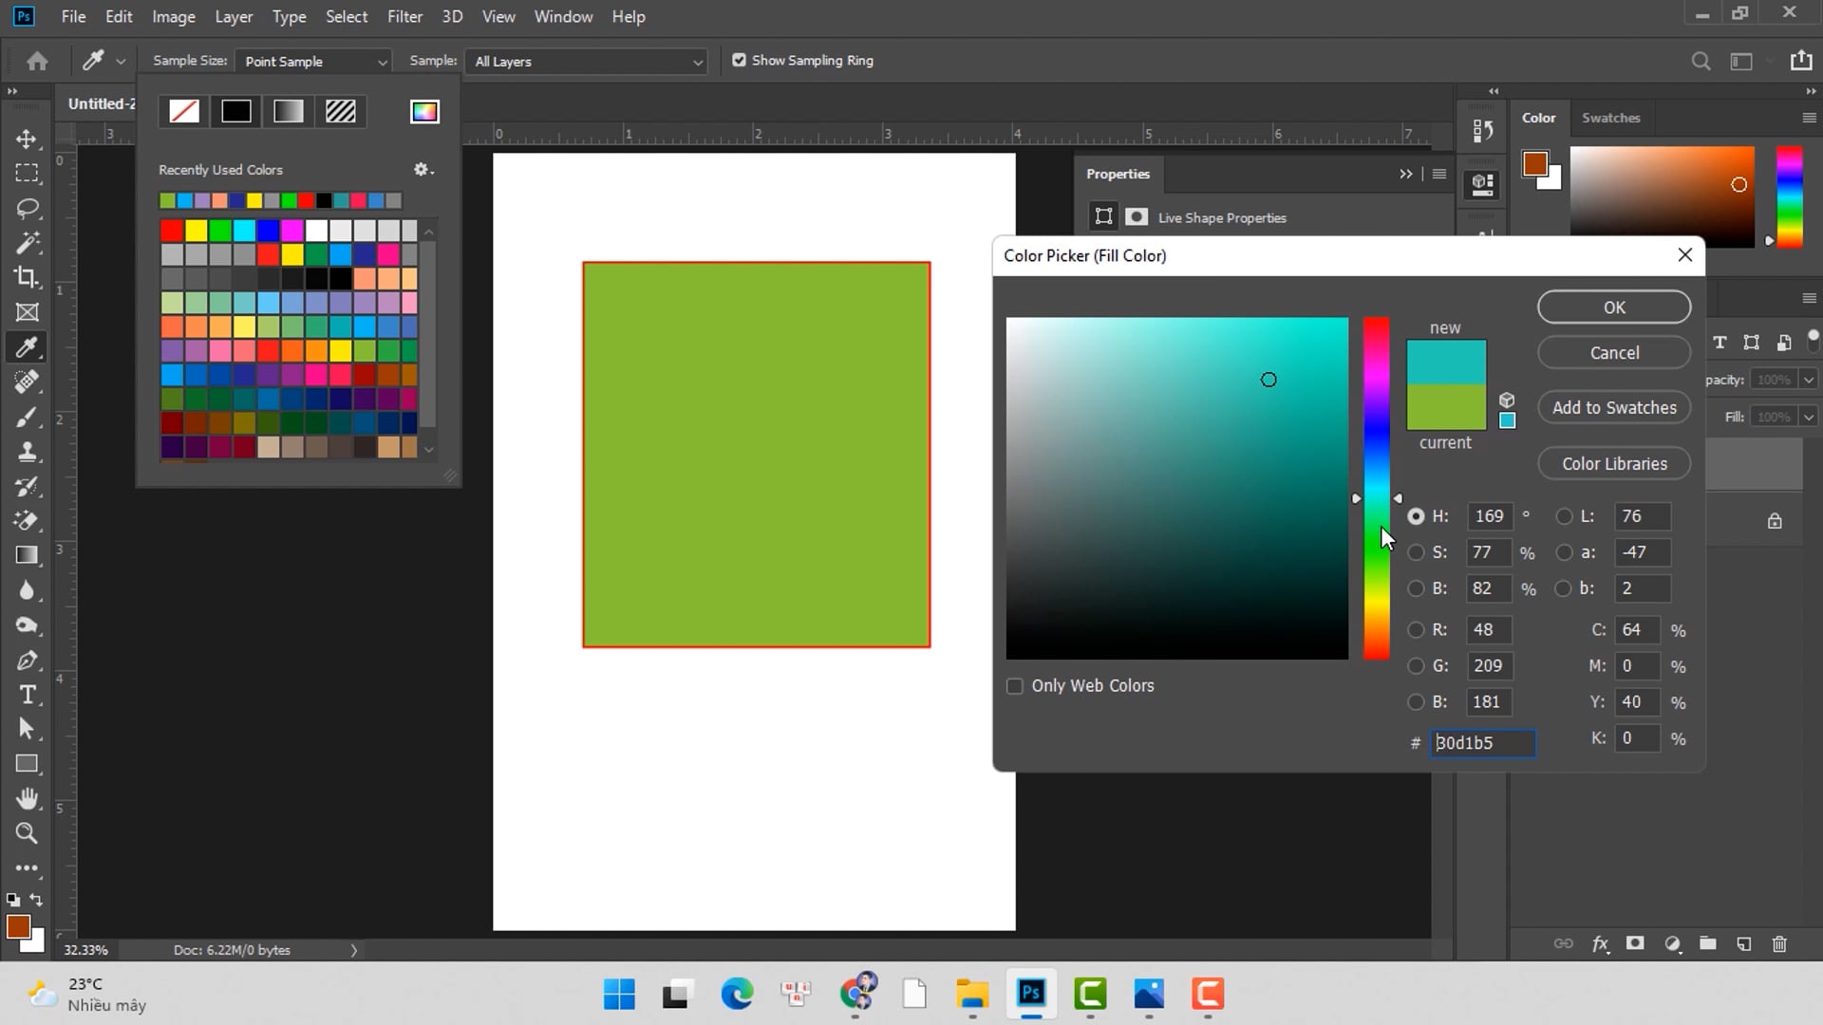Open the tool preset picker arrow
This screenshot has width=1823, height=1025.
tap(121, 61)
